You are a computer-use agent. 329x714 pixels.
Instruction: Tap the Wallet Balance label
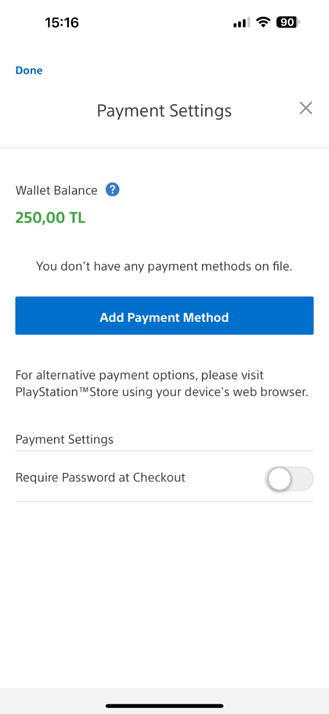pos(56,190)
